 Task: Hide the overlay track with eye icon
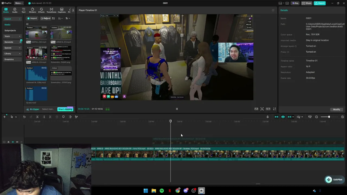coord(13,142)
